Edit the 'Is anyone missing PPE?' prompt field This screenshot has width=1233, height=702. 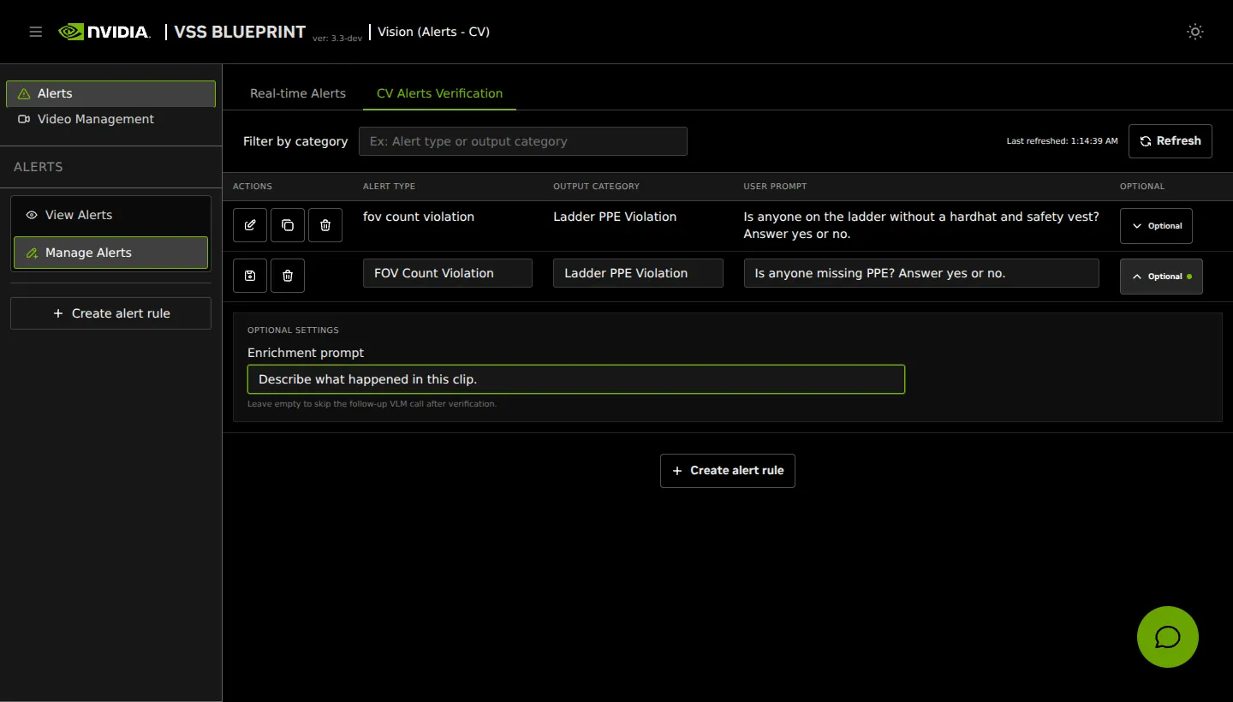pyautogui.click(x=921, y=273)
